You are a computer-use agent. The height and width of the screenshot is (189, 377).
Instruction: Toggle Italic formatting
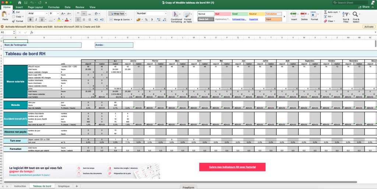tap(36, 20)
